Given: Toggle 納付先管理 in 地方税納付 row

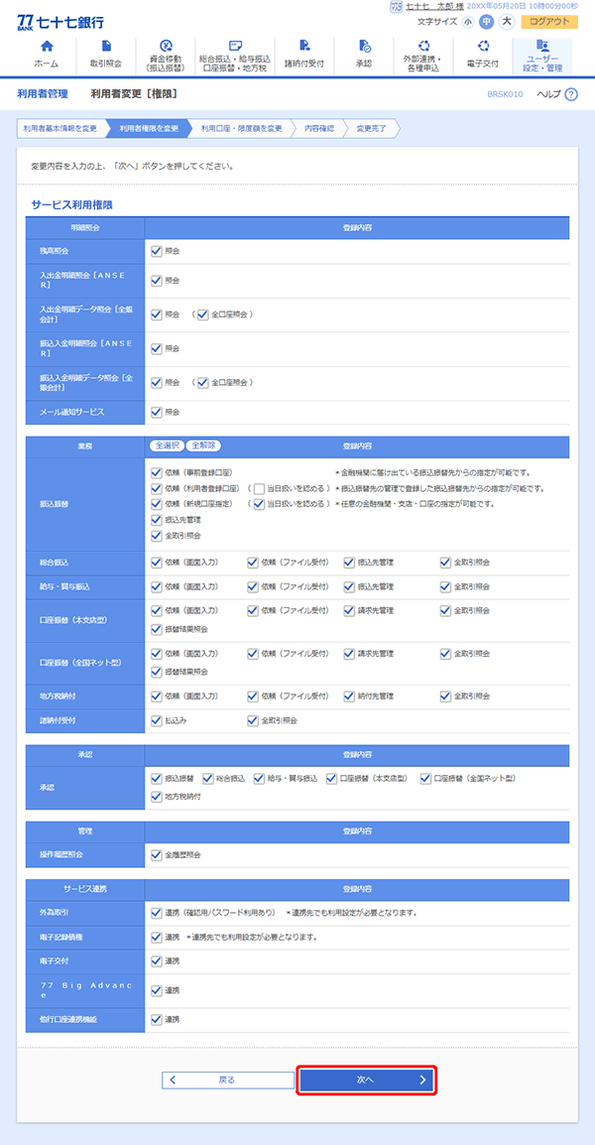Looking at the screenshot, I should click(x=349, y=696).
